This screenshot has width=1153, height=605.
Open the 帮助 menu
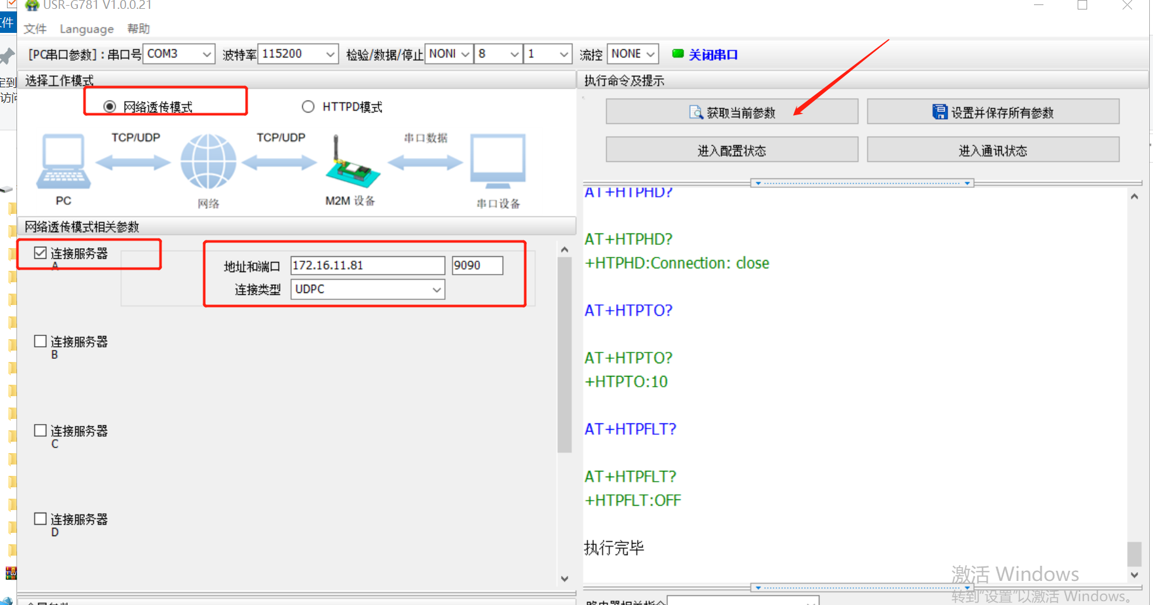pyautogui.click(x=138, y=29)
